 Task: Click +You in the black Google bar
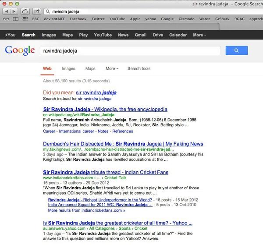[x=10, y=35]
